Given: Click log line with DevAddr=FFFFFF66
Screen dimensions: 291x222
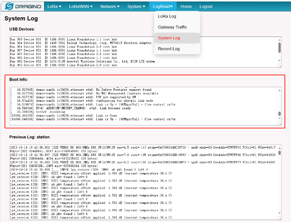Looking at the screenshot, I should (x=143, y=156).
